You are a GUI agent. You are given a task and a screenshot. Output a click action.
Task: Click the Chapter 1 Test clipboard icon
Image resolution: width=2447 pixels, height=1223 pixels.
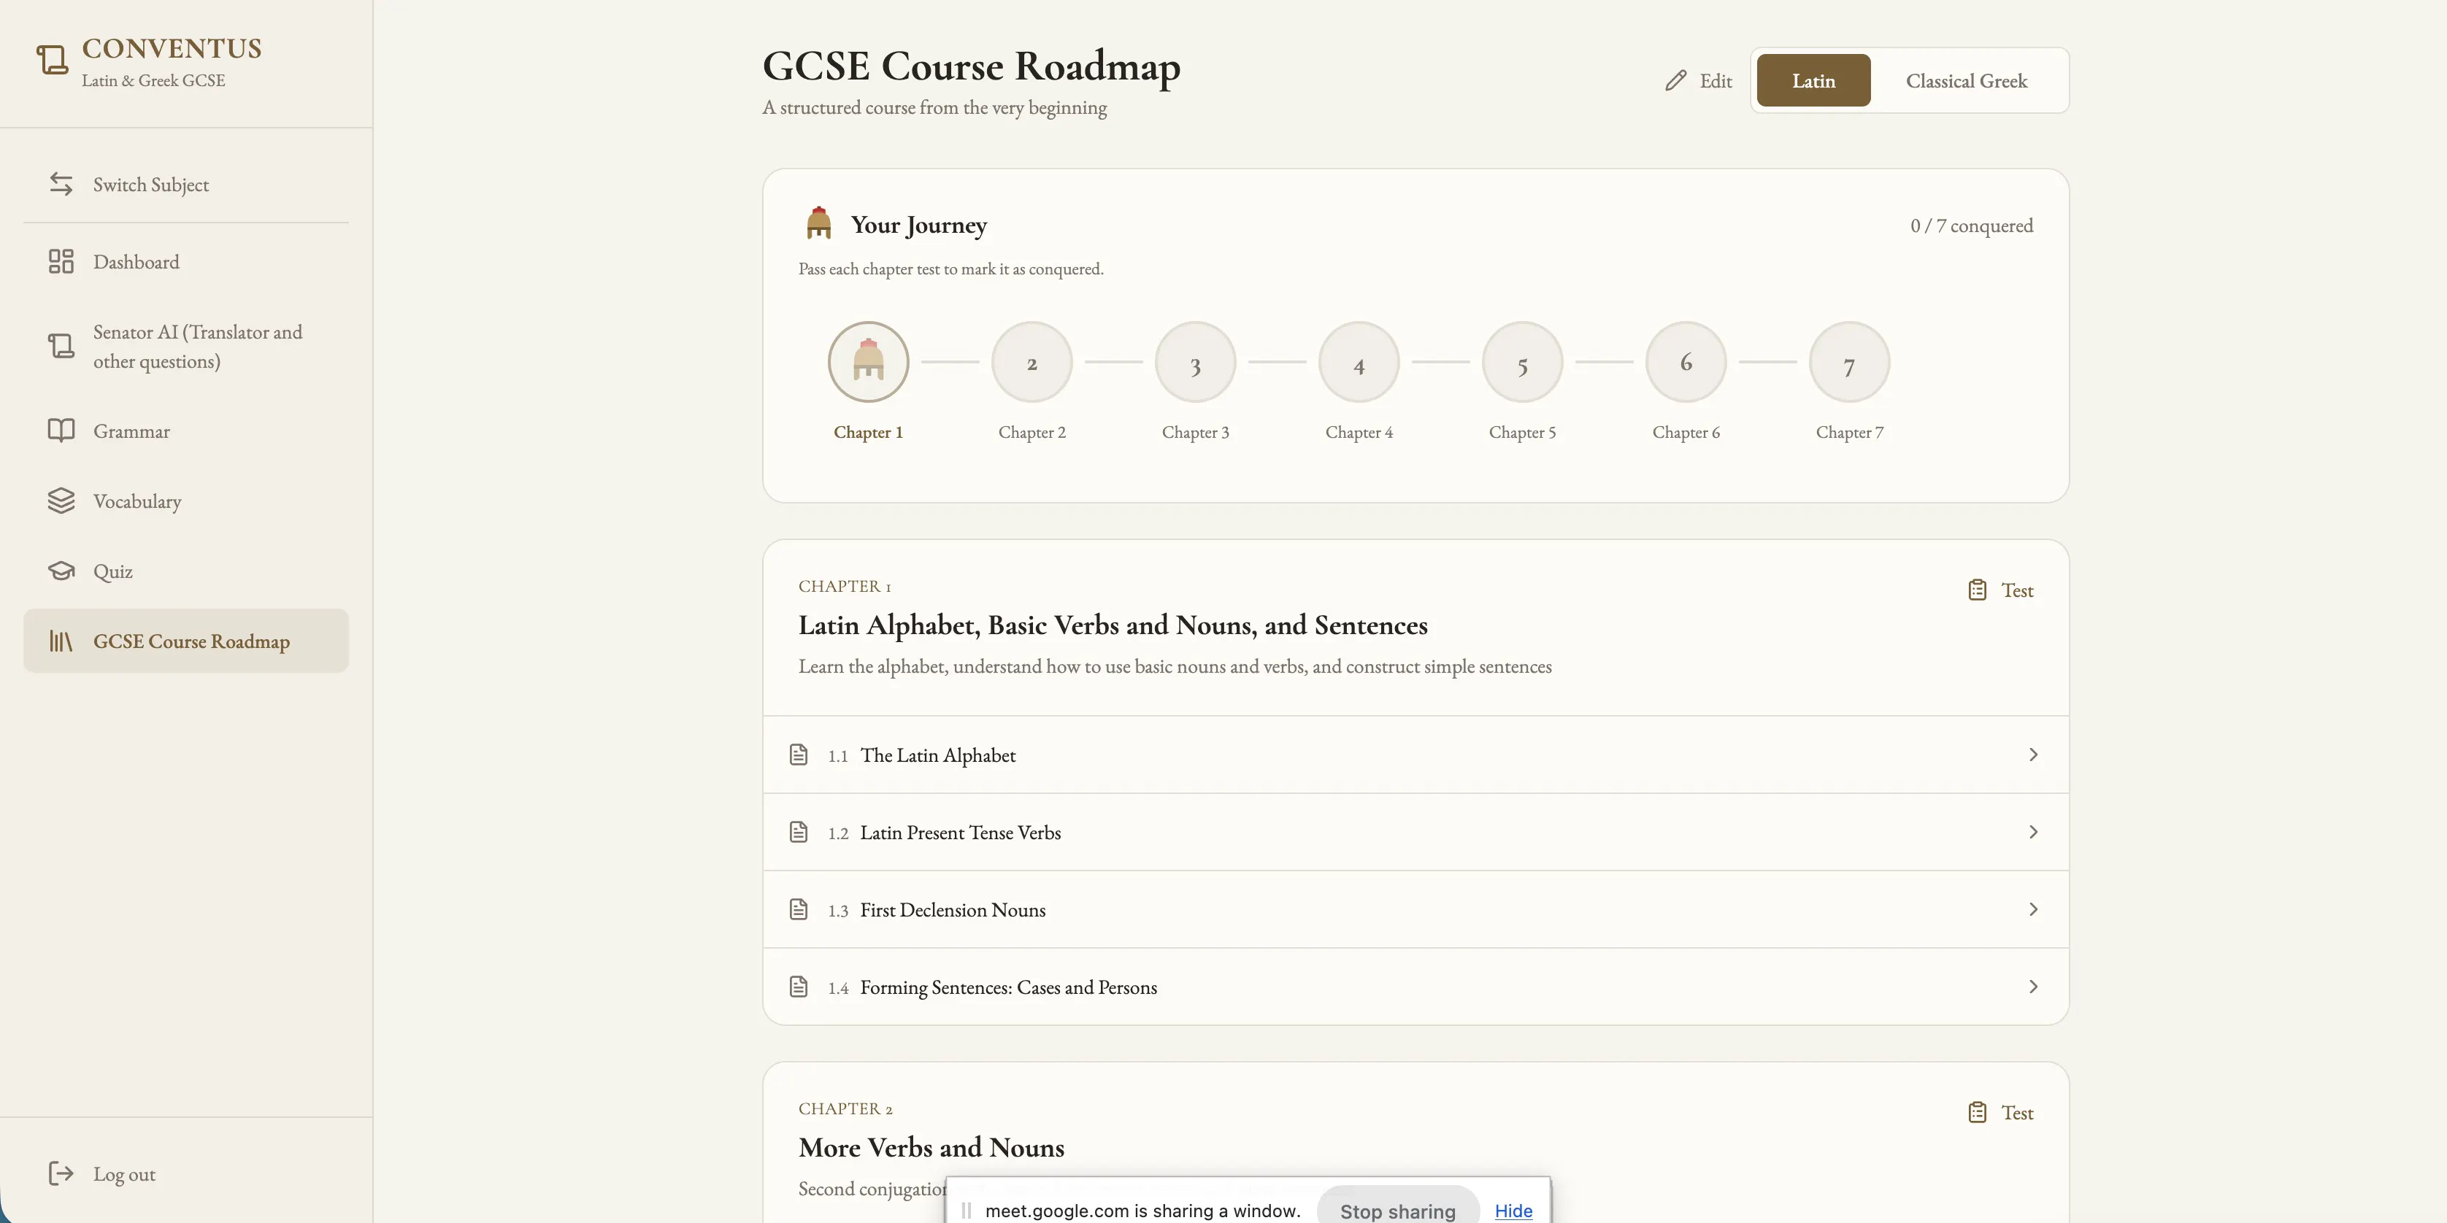1977,590
